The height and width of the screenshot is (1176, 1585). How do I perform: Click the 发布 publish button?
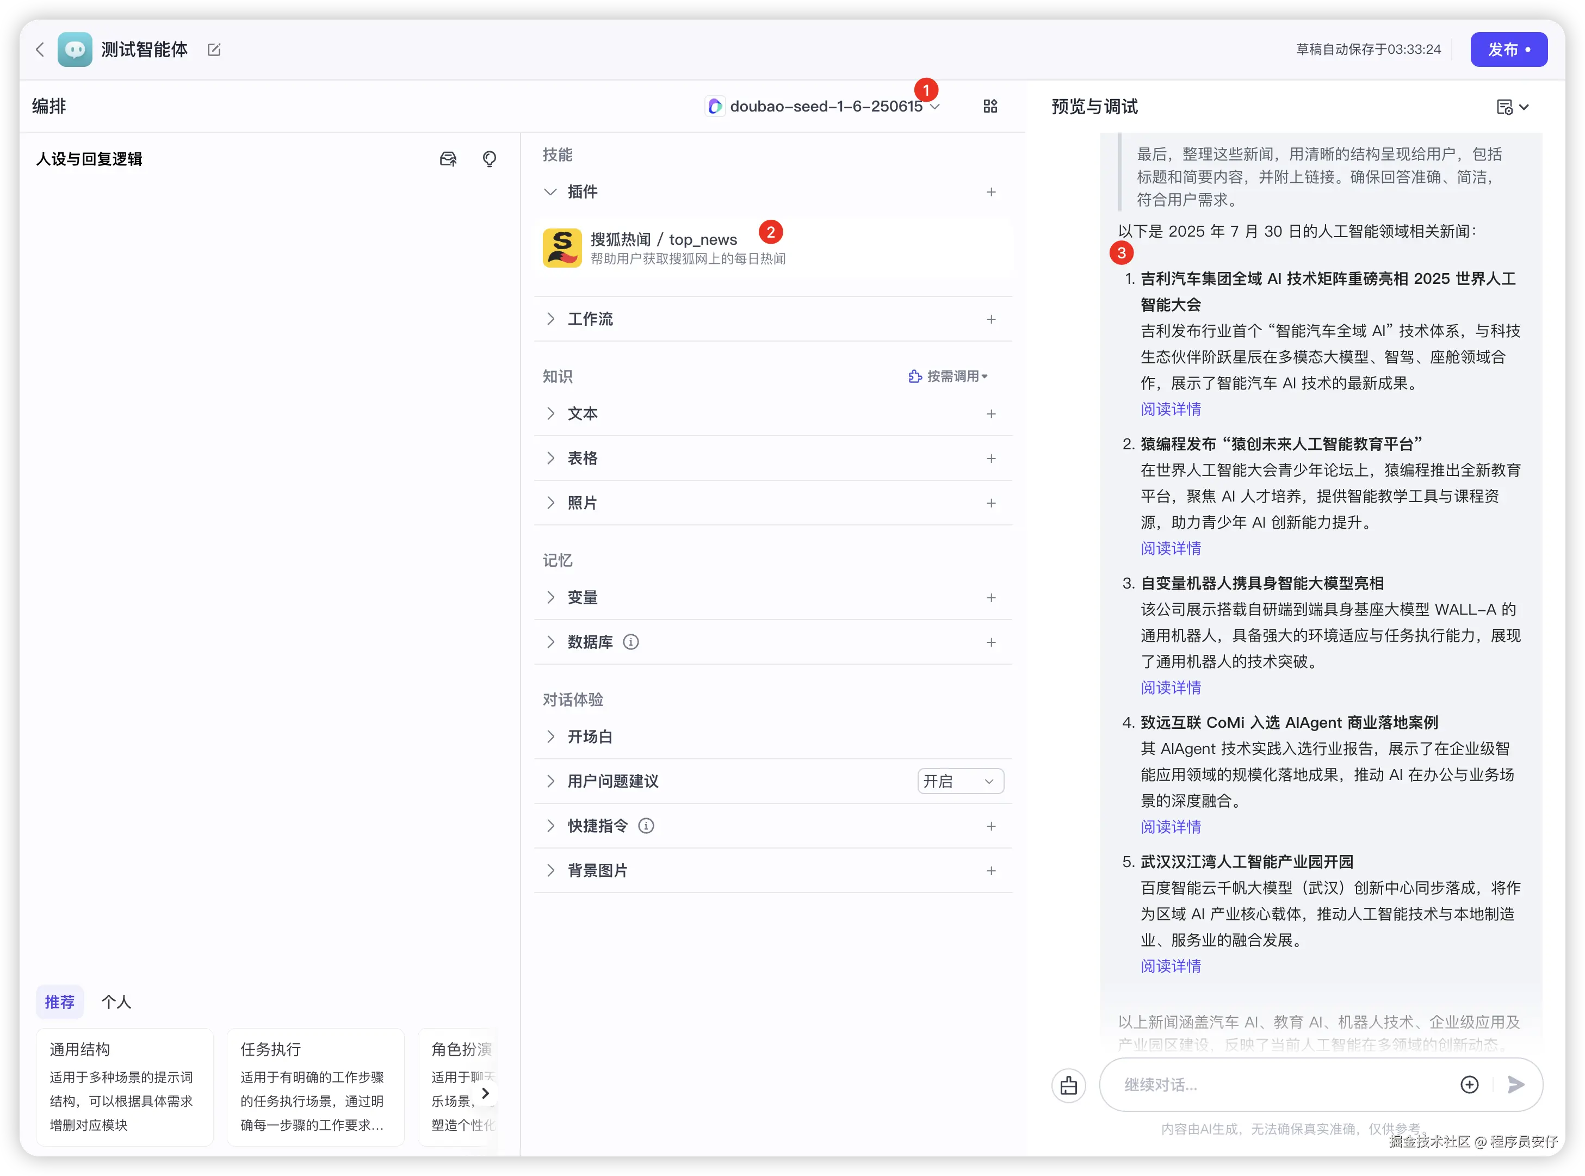1508,49
